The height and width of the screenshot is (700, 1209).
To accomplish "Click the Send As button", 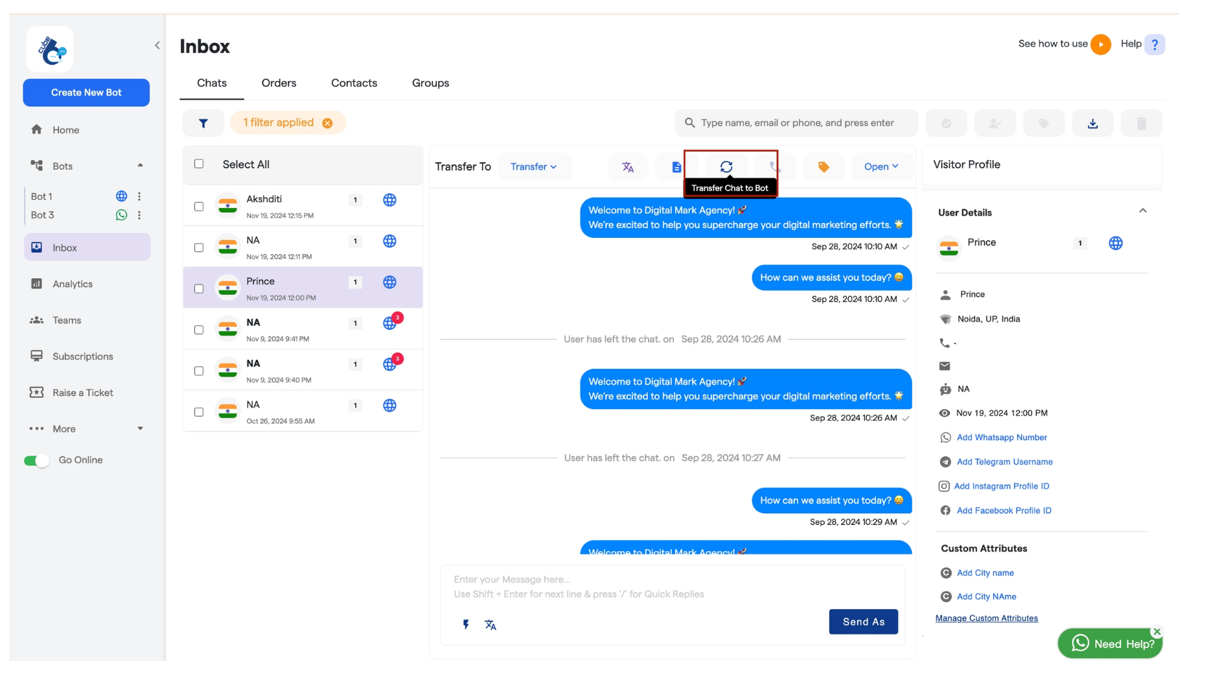I will (863, 622).
